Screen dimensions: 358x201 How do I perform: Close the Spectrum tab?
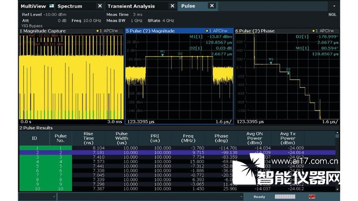point(100,6)
